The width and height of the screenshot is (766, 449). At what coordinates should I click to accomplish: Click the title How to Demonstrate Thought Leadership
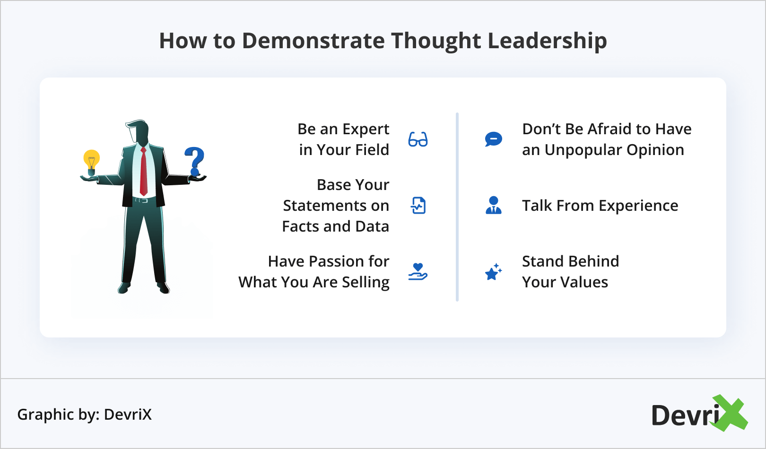383,41
